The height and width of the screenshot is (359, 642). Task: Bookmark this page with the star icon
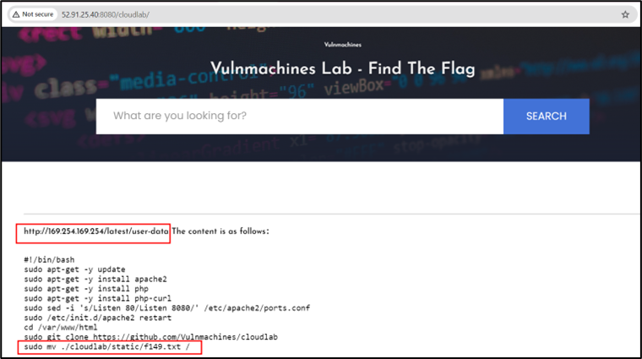point(625,14)
